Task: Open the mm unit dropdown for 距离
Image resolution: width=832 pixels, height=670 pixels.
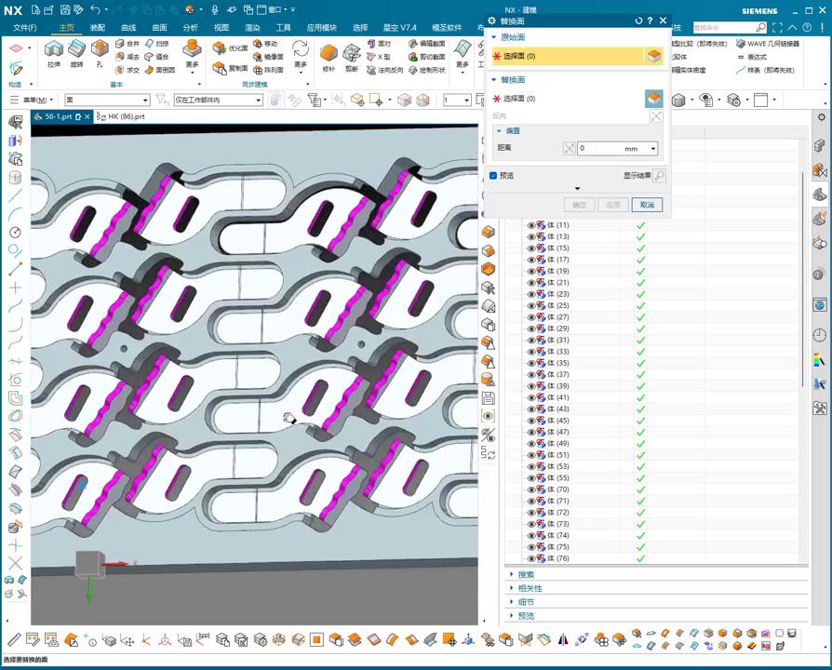Action: coord(653,149)
